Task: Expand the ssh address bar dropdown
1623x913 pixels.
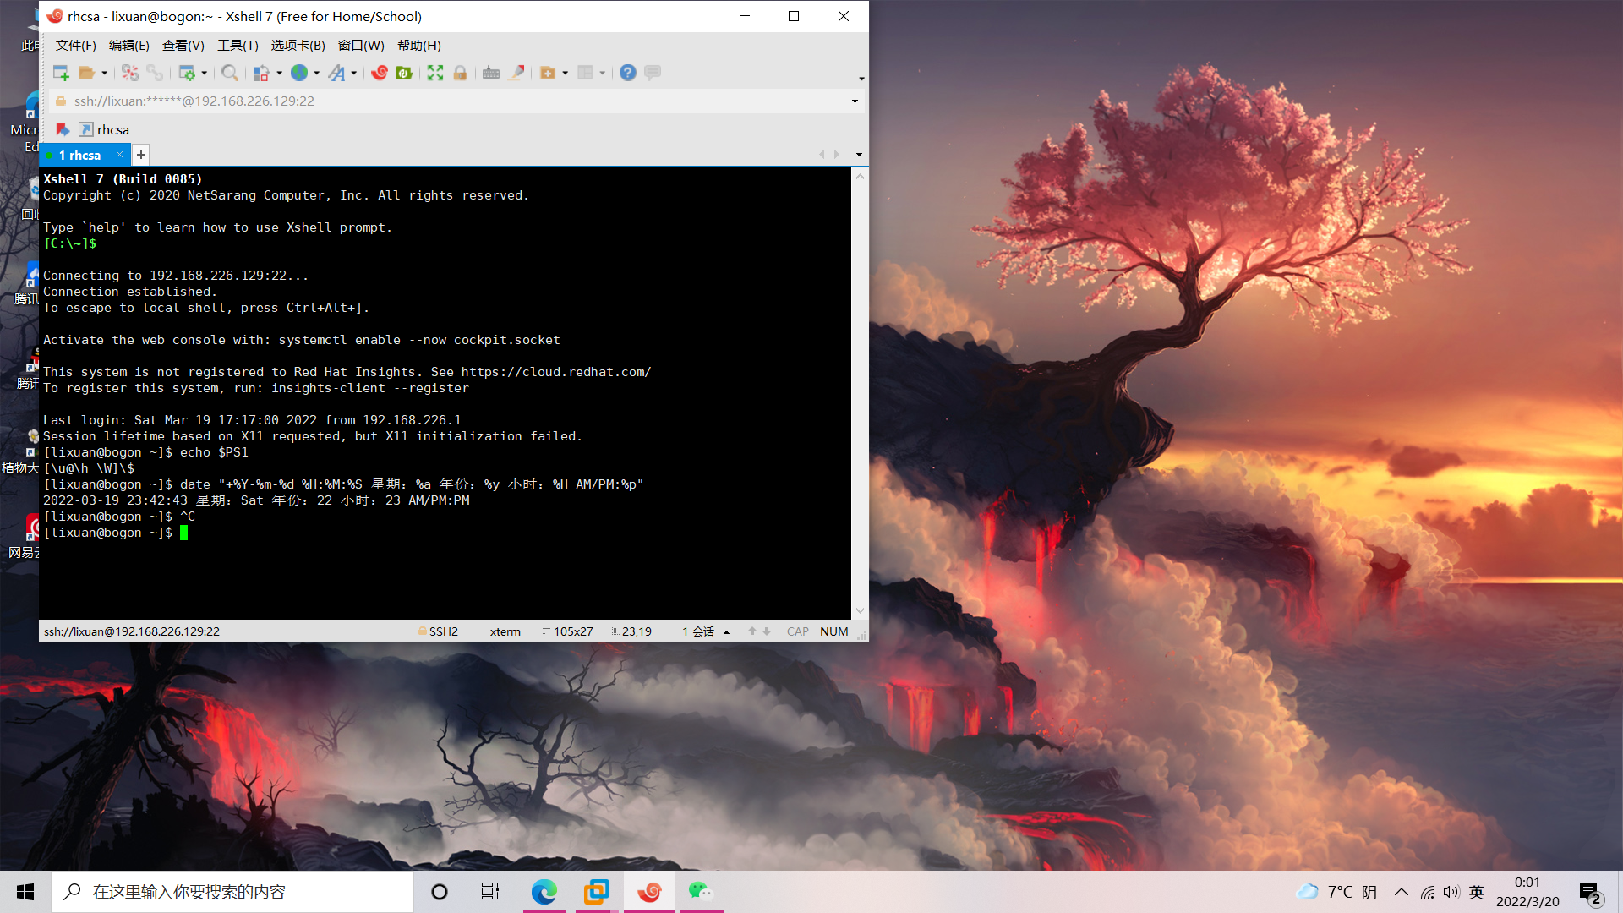Action: 854,101
